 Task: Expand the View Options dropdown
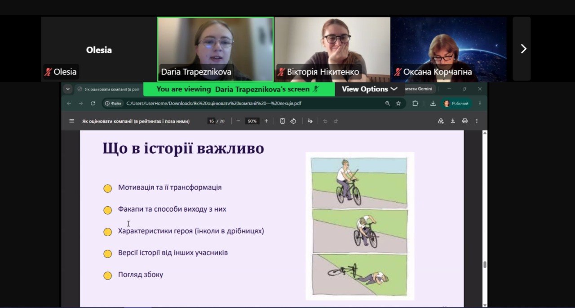[x=369, y=89]
